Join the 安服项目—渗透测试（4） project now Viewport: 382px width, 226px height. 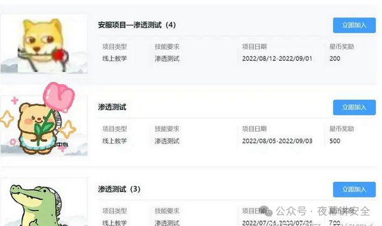tap(354, 25)
